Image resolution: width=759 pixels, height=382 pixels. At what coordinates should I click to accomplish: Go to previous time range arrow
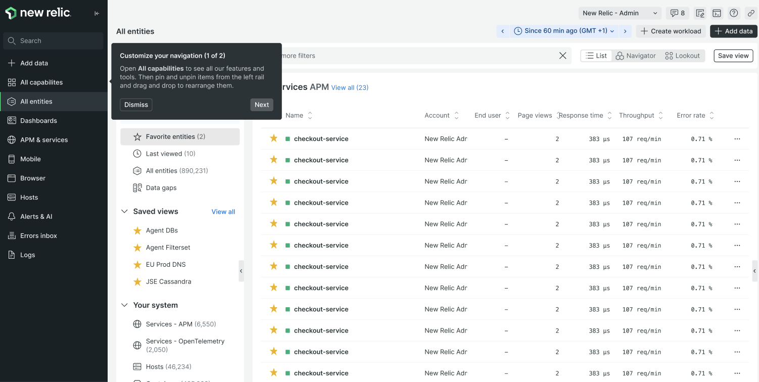coord(502,31)
